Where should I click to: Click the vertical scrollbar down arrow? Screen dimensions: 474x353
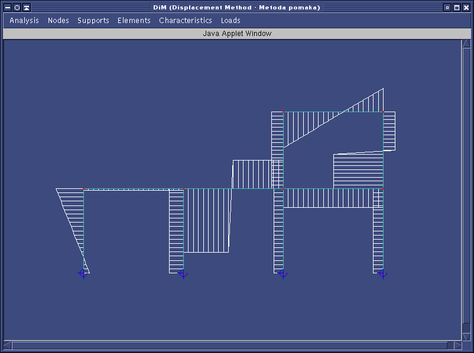[x=466, y=336]
